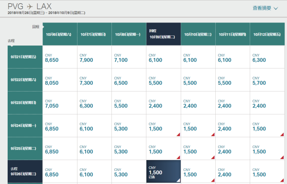Choose departure row 9月24日(星期一)
This screenshot has height=184, width=287.
[x=25, y=126]
